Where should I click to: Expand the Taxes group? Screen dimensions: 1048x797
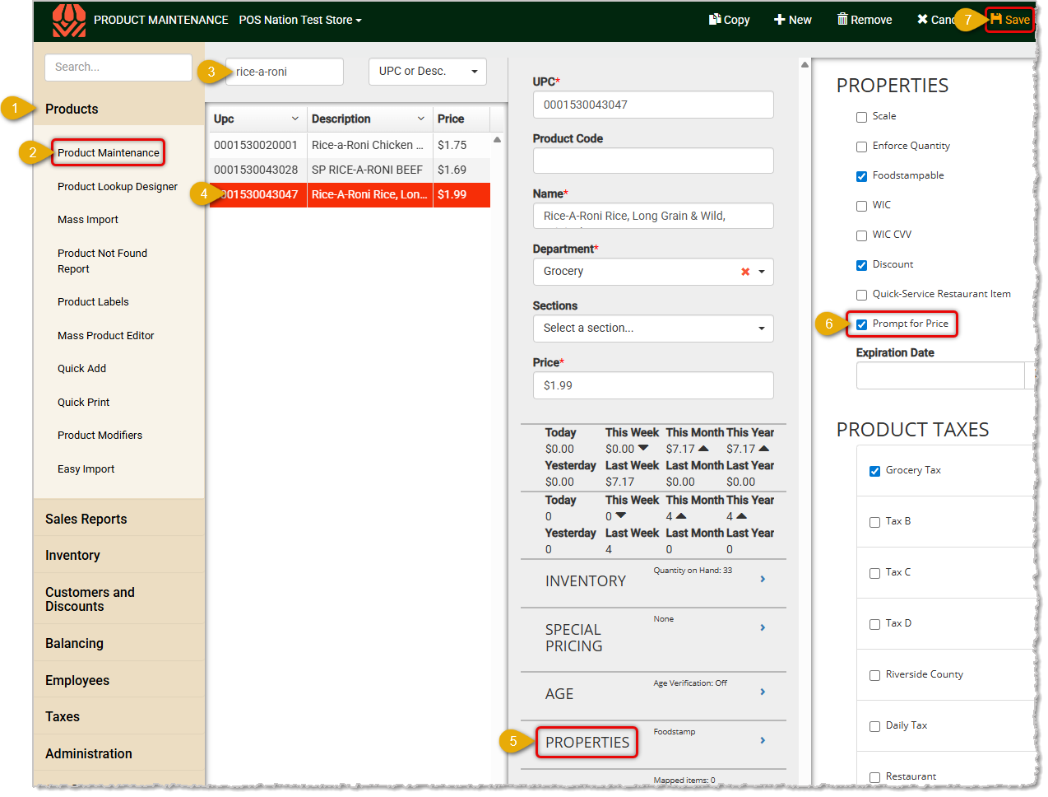(x=63, y=717)
